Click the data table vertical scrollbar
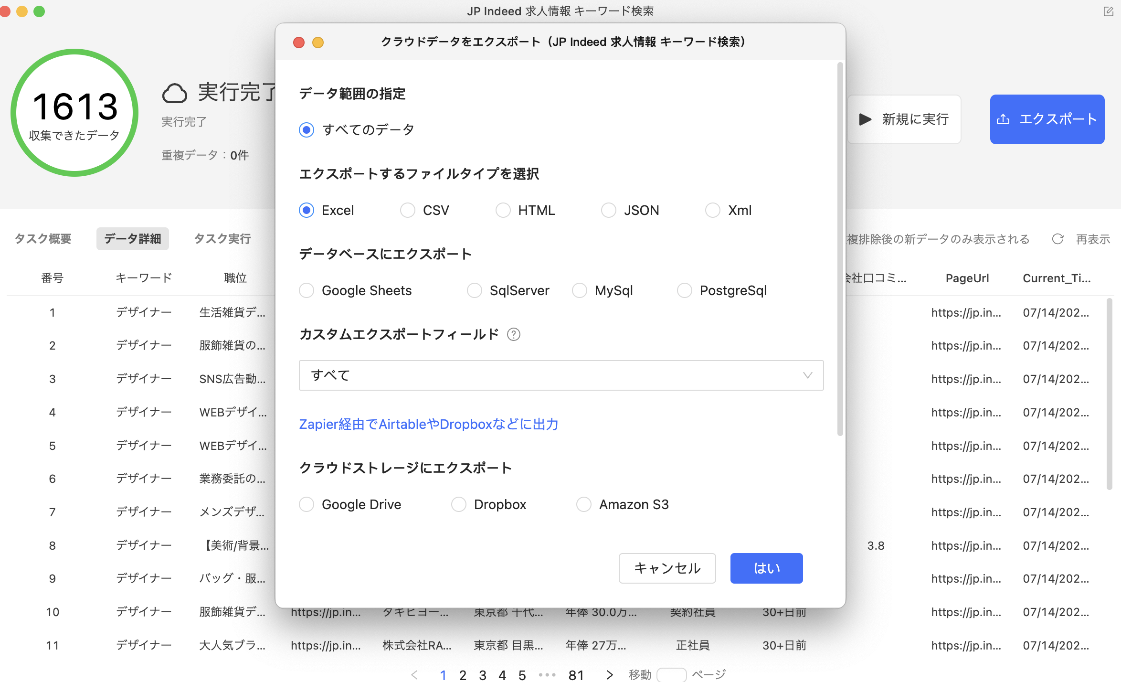This screenshot has width=1121, height=682. pyautogui.click(x=1110, y=394)
